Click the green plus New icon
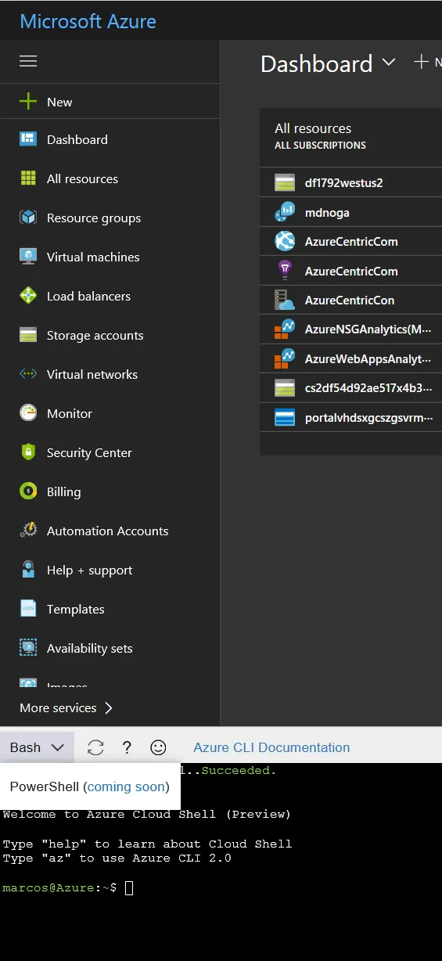Screen dimensions: 442x961 (28, 102)
